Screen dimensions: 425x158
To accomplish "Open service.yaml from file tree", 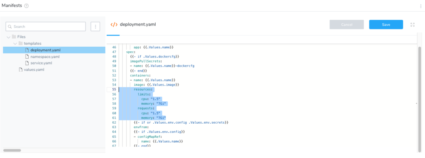I will [41, 63].
